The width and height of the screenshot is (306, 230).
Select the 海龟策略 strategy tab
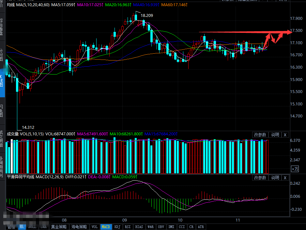coord(78,227)
